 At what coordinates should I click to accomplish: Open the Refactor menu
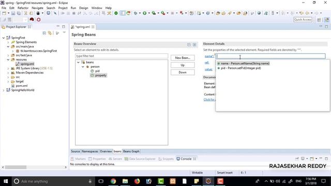[23, 8]
